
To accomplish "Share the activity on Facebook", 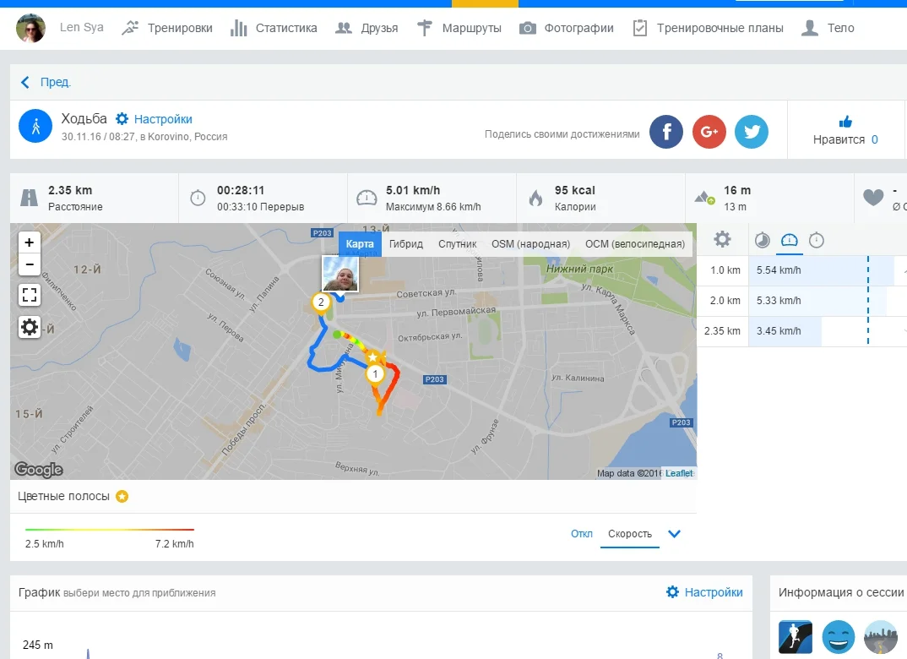I will pos(666,131).
